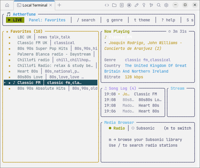Screen dimensions: 200x168
Task: Click Panel: Favorites label
Action: [x=47, y=20]
